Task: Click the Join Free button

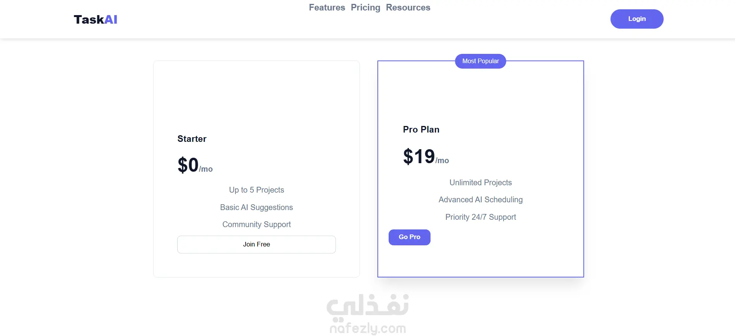Action: point(256,245)
